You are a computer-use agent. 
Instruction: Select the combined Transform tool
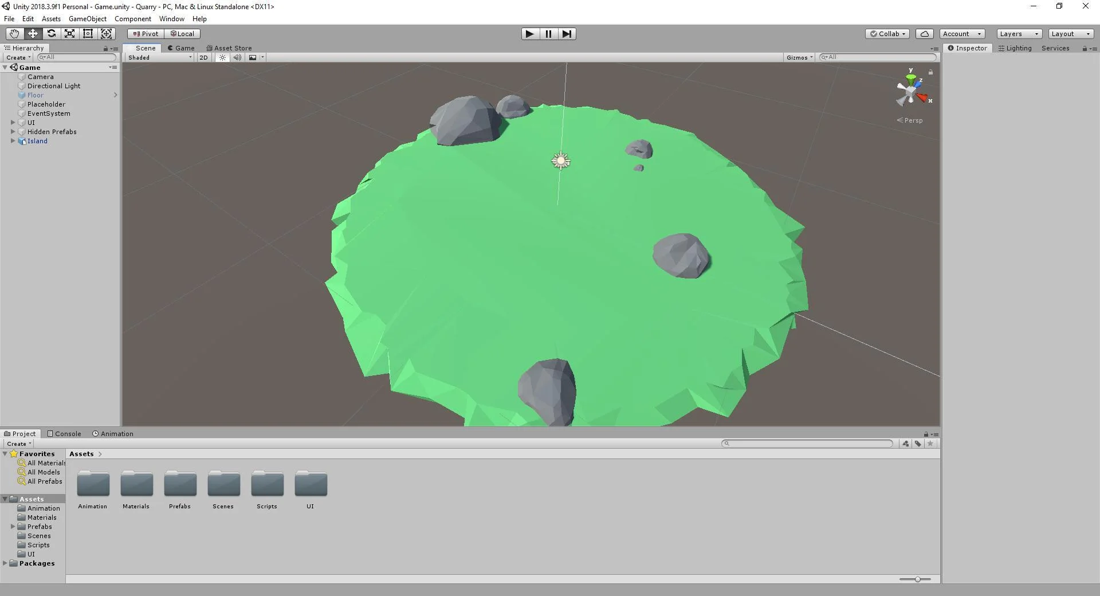(x=106, y=34)
